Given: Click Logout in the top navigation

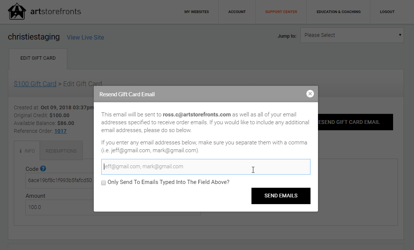Looking at the screenshot, I should coord(387,12).
